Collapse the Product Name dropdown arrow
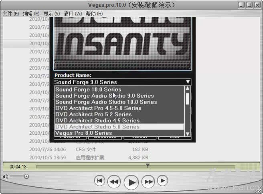Image resolution: width=263 pixels, height=194 pixels. pos(188,82)
